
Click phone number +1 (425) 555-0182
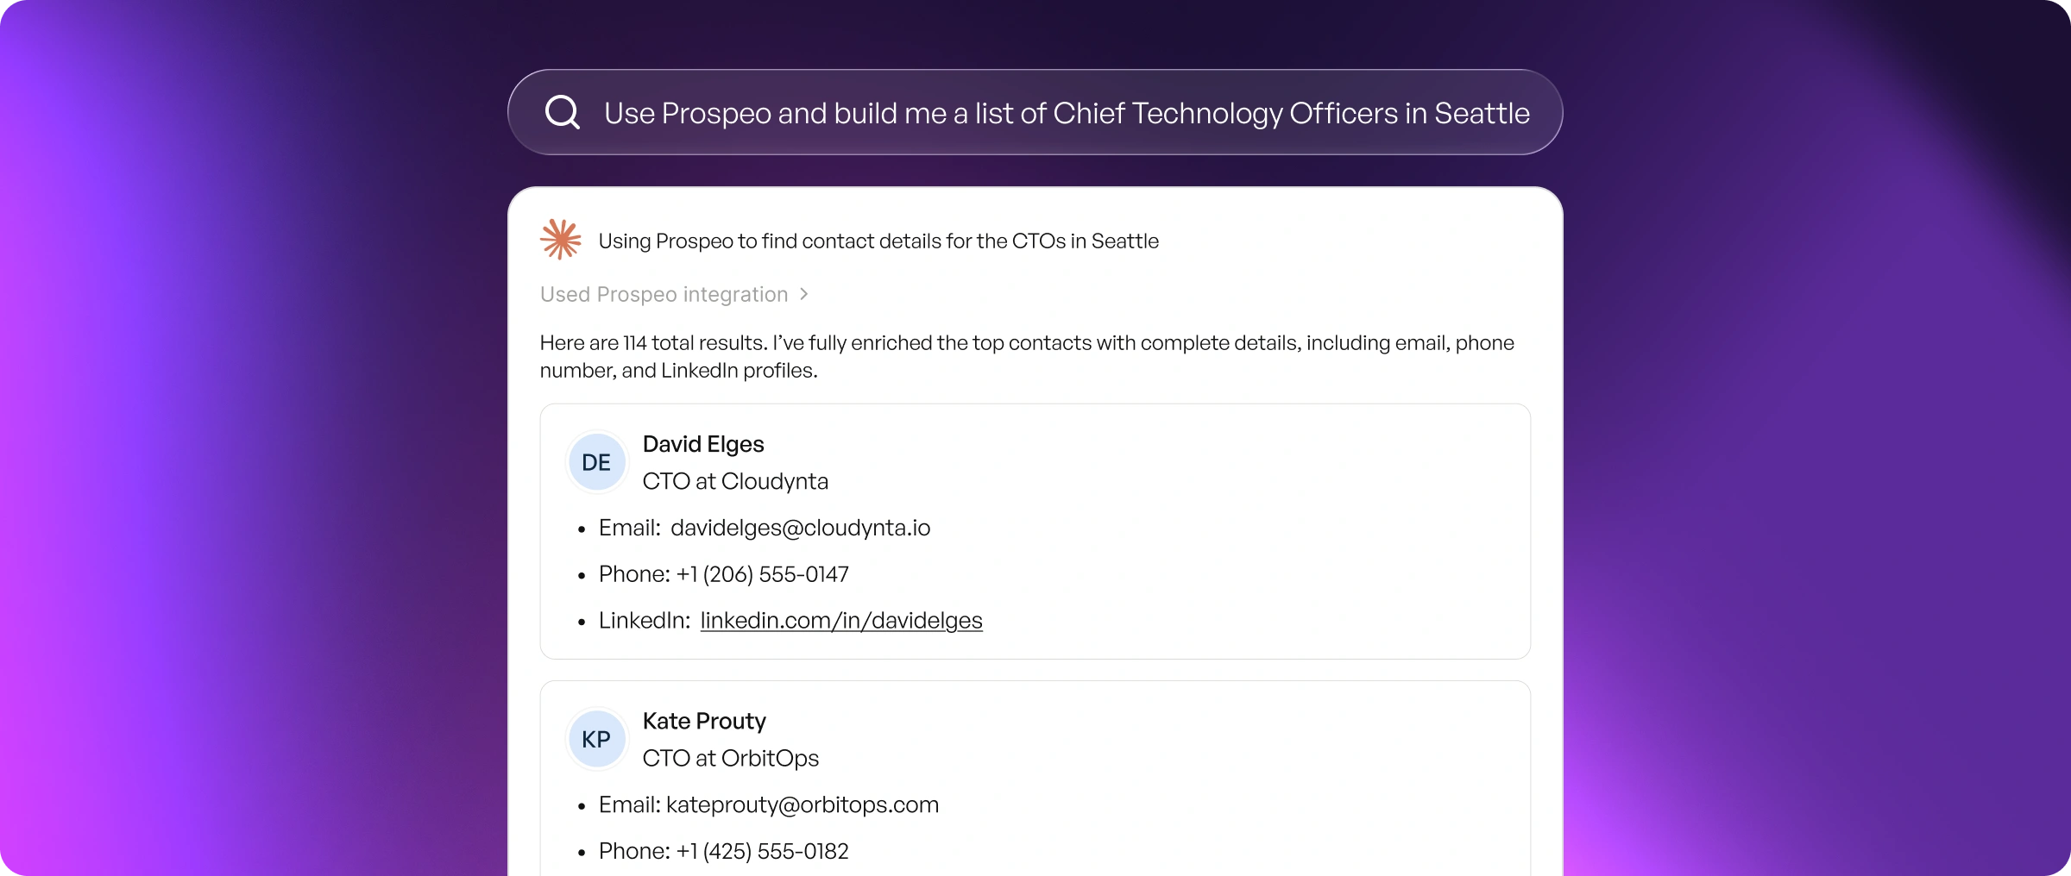pyautogui.click(x=762, y=851)
